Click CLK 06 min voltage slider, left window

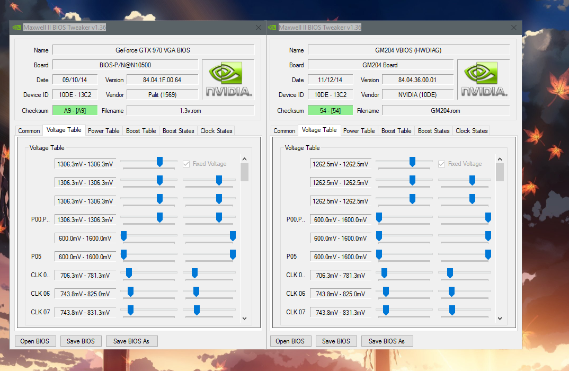tap(131, 291)
